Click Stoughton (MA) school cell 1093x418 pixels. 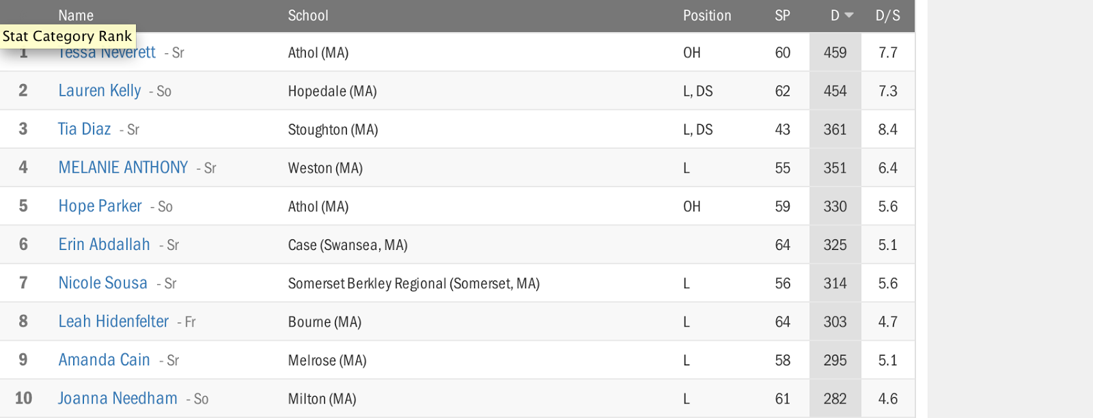333,130
